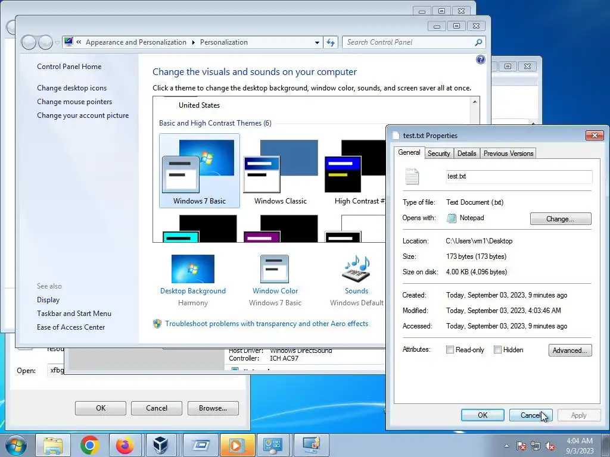
Task: Select the cyan high contrast theme thumbnail
Action: (199, 228)
